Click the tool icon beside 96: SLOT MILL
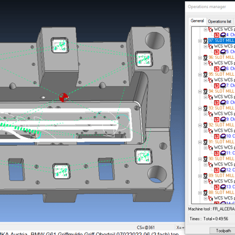Screen dimensions: 235x235 206,58
